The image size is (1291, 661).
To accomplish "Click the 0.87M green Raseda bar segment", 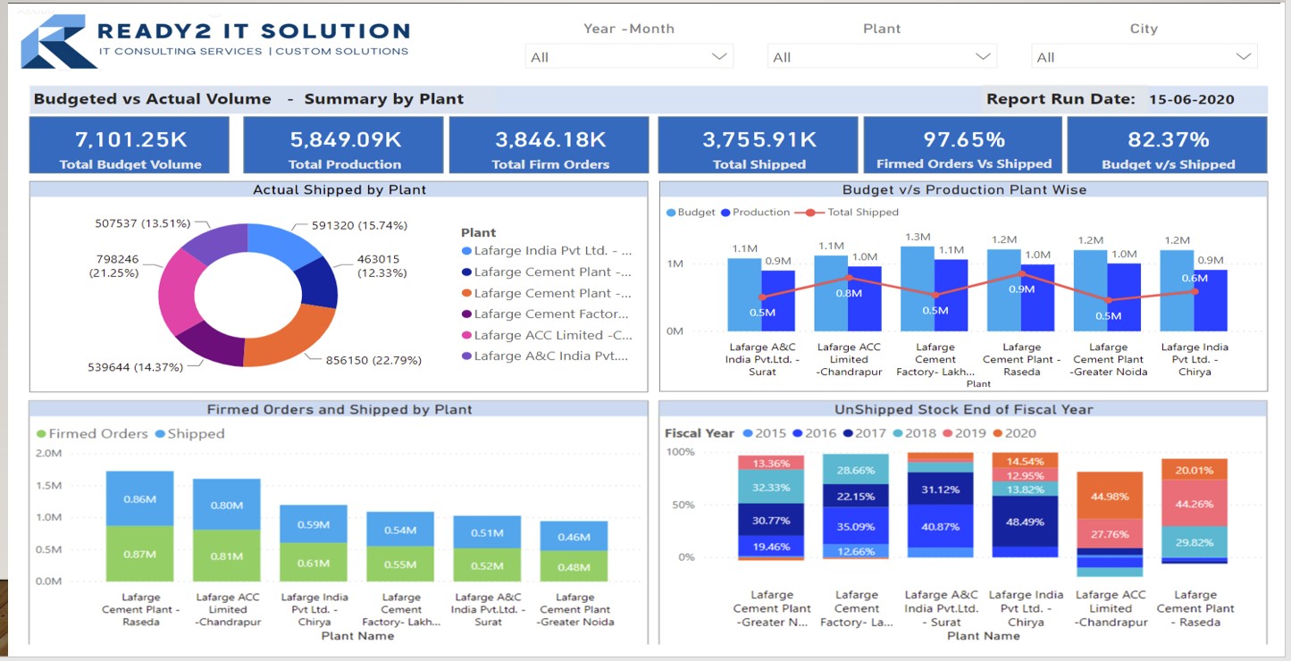I will tap(139, 554).
